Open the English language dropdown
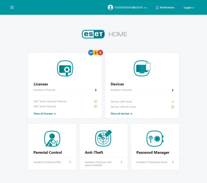This screenshot has width=207, height=183. pyautogui.click(x=189, y=8)
